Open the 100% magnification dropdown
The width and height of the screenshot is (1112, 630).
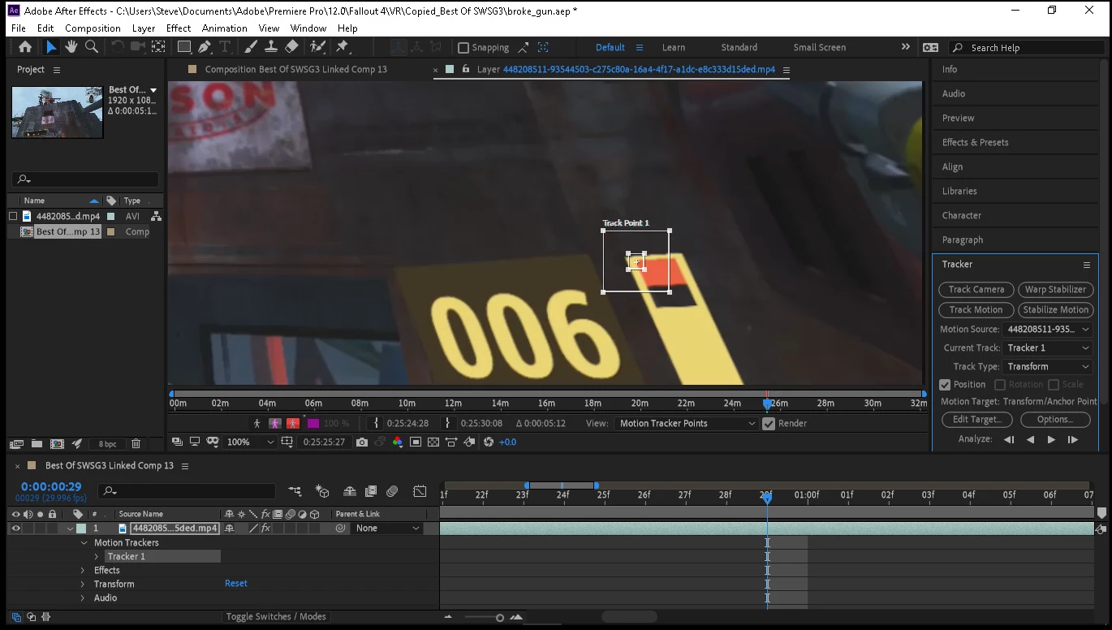pyautogui.click(x=250, y=442)
